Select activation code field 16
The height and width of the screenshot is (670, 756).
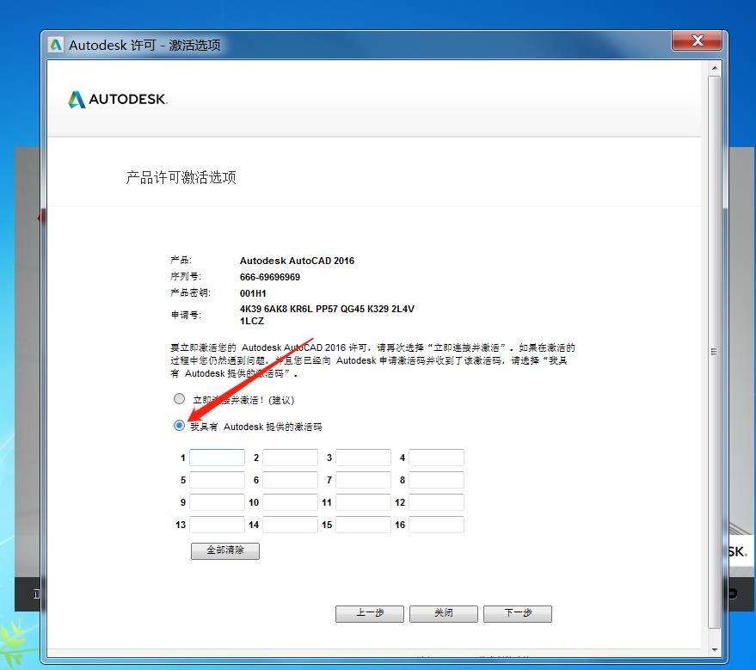pyautogui.click(x=436, y=525)
